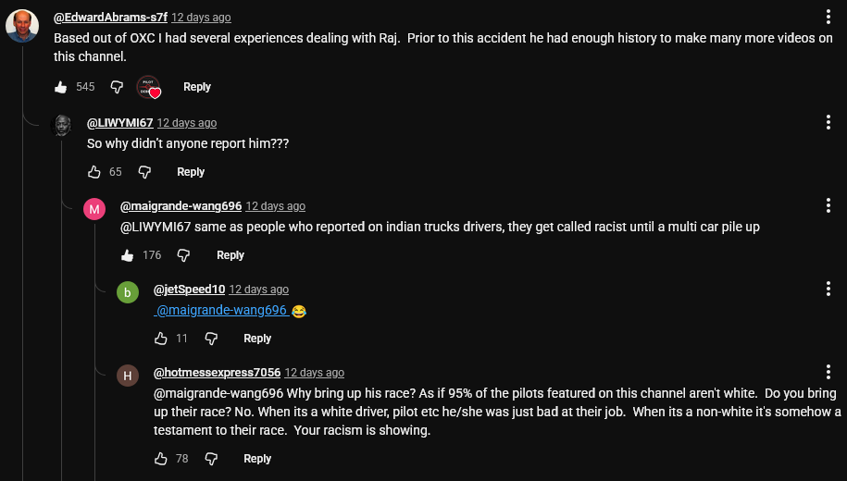Screen dimensions: 847x481
Task: Thumbs down maigrande-wang696's comment
Action: point(183,255)
